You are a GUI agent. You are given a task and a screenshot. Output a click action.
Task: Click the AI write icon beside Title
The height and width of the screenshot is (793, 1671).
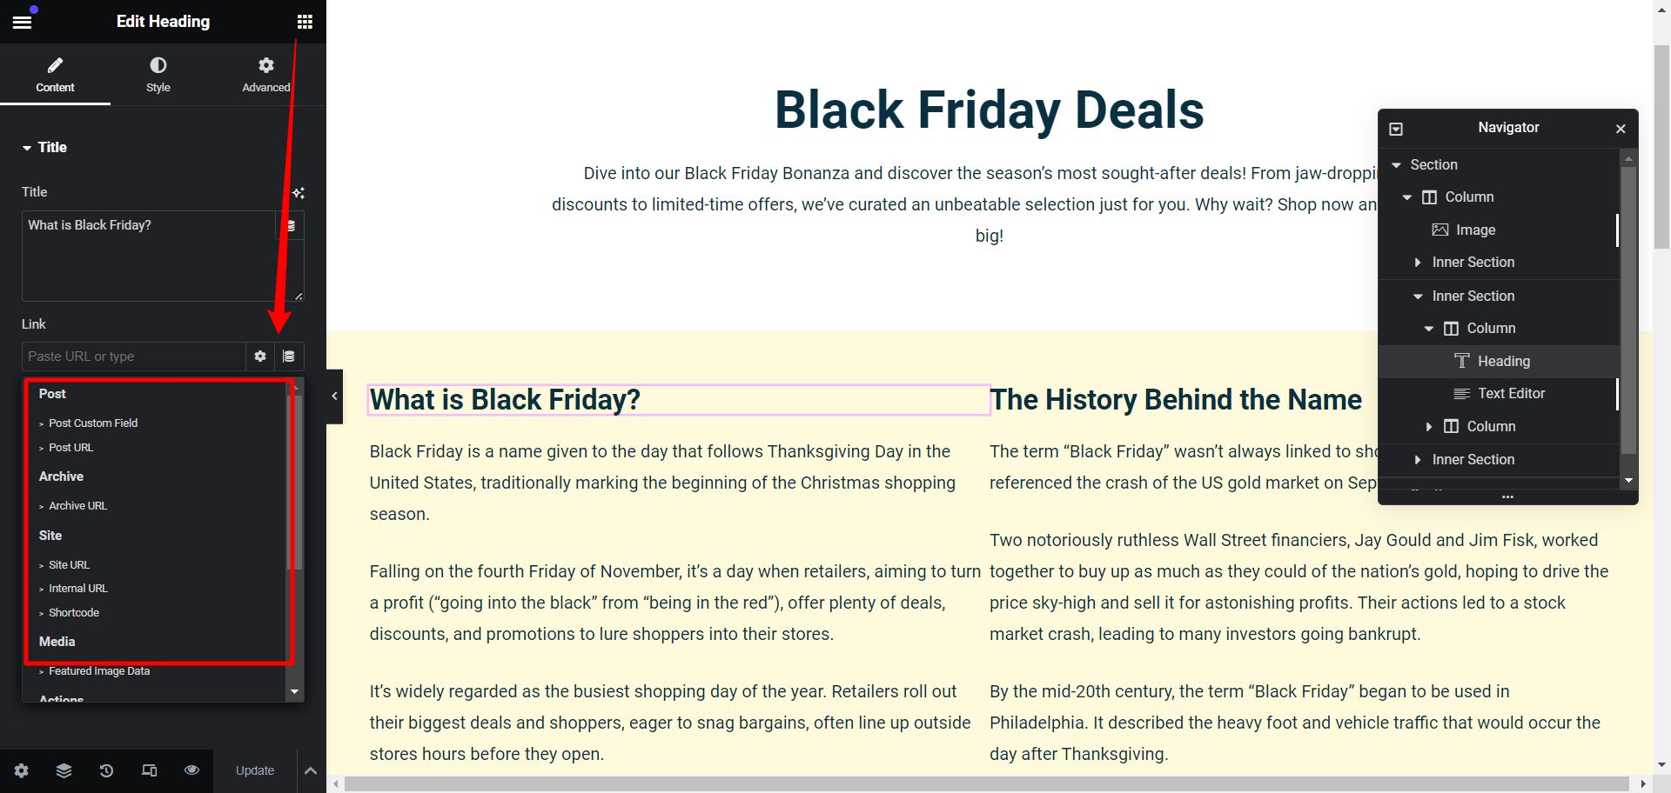point(298,193)
